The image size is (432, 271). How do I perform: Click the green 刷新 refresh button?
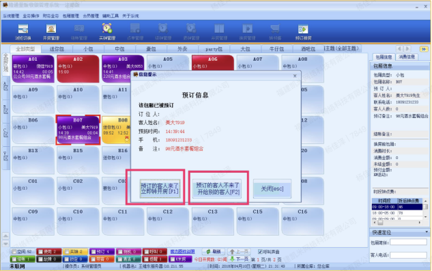213,251
